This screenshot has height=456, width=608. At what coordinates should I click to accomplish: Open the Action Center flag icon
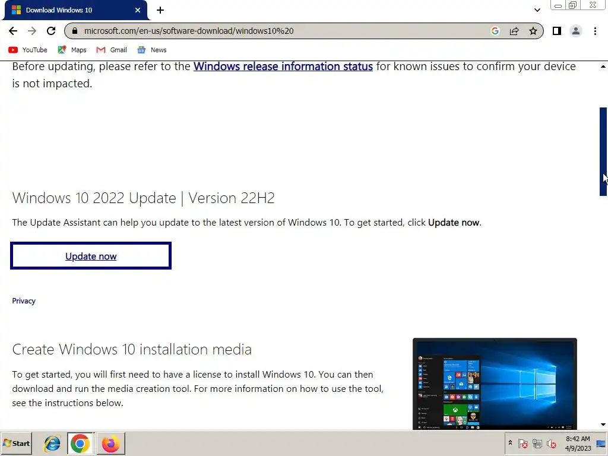(522, 443)
